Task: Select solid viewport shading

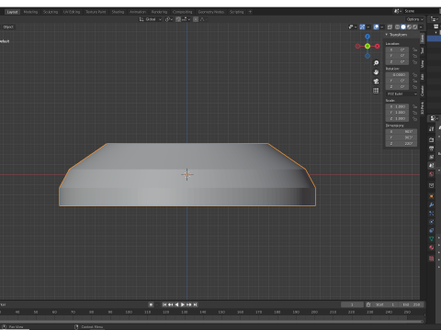Action: click(403, 27)
